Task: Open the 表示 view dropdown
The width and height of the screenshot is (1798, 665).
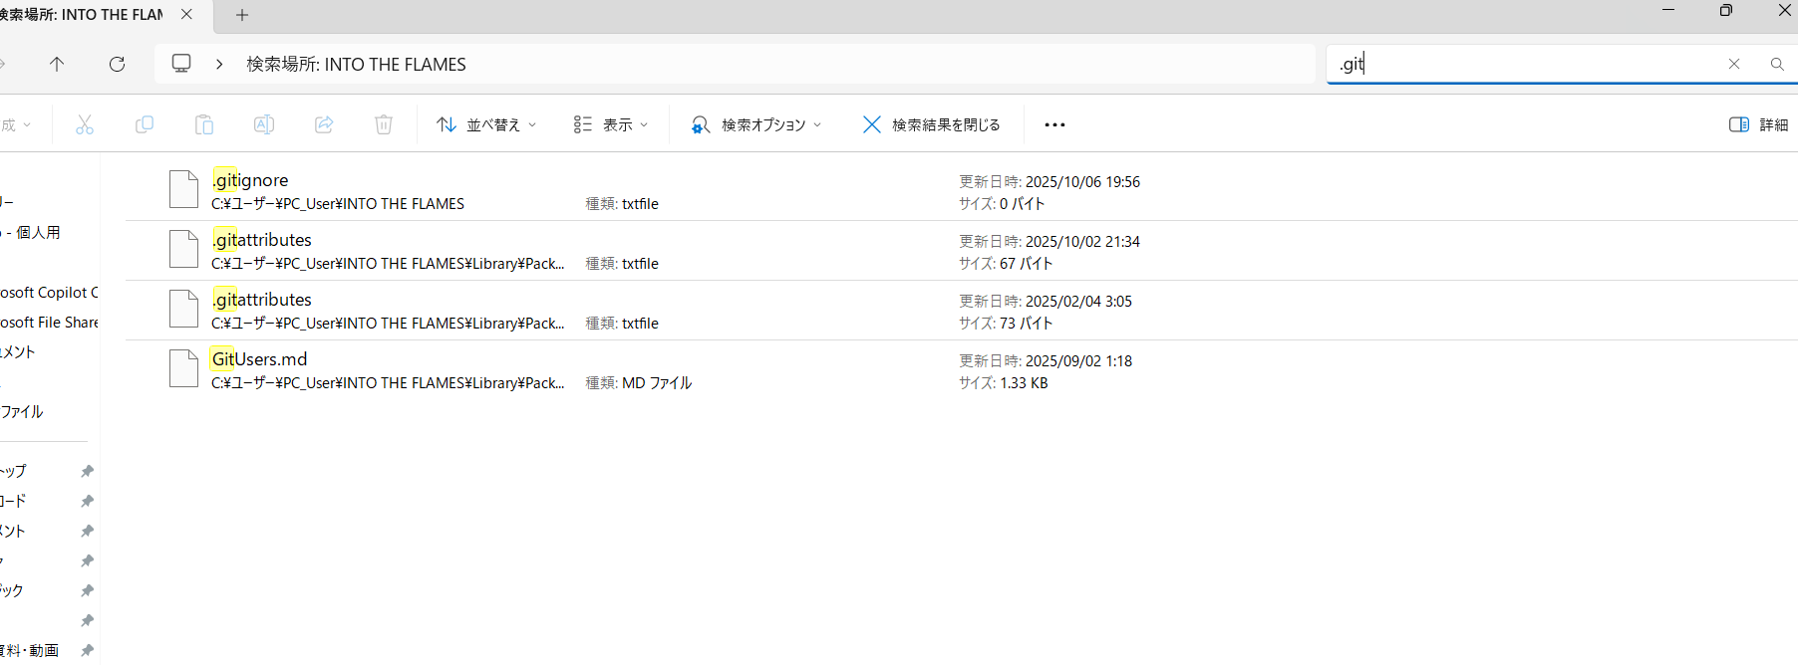Action: tap(611, 124)
